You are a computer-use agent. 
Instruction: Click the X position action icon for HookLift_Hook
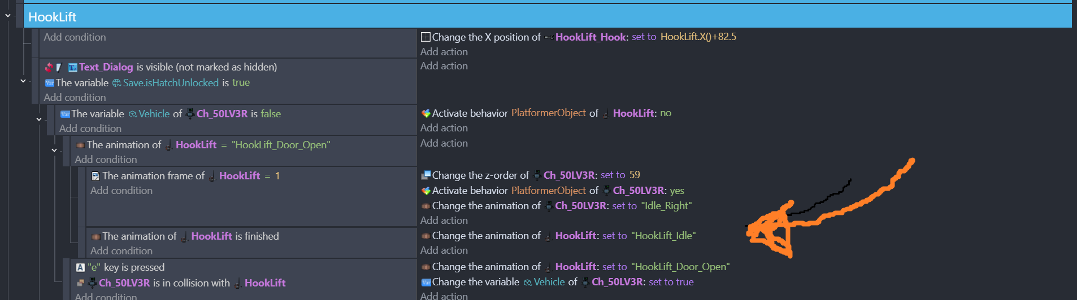coord(425,37)
